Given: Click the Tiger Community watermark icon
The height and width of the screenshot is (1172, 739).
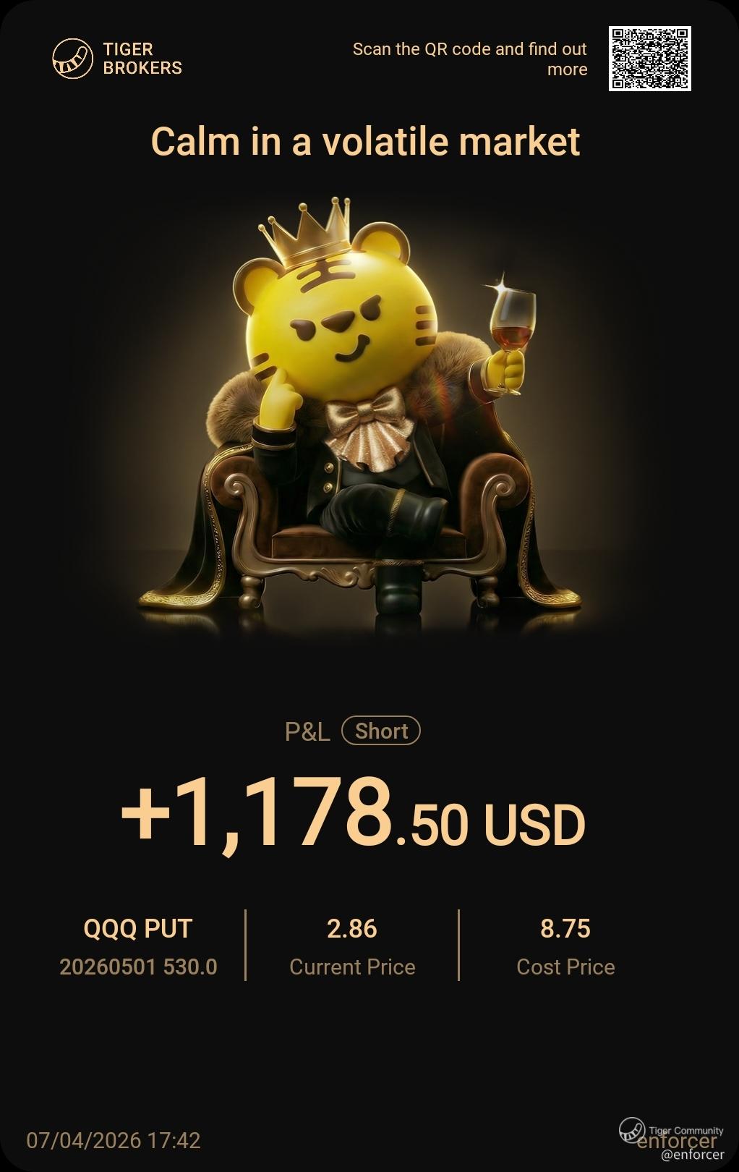Looking at the screenshot, I should (632, 1130).
